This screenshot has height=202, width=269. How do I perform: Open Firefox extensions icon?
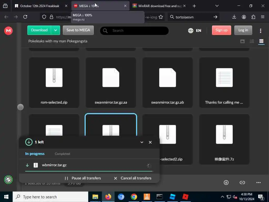point(253,17)
